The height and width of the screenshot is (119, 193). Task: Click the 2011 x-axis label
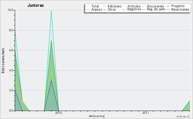tap(146, 113)
